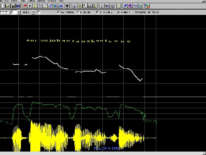Tick the second small checkbox in the options bar

pos(5,12)
